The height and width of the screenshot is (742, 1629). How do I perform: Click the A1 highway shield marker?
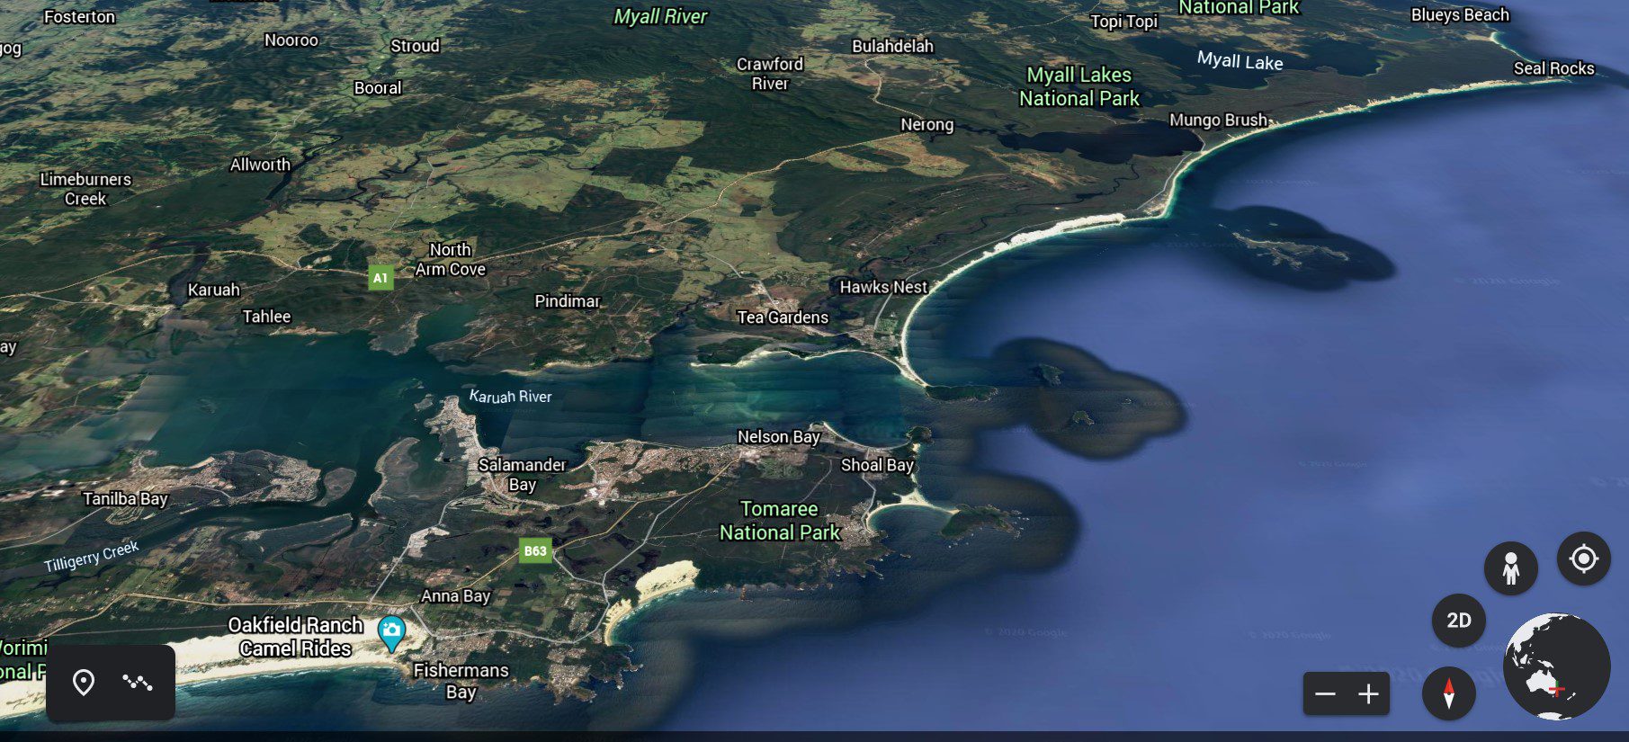point(380,278)
